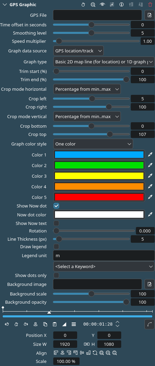
Task: Click the effect zone icon in header
Action: tap(93, 4)
